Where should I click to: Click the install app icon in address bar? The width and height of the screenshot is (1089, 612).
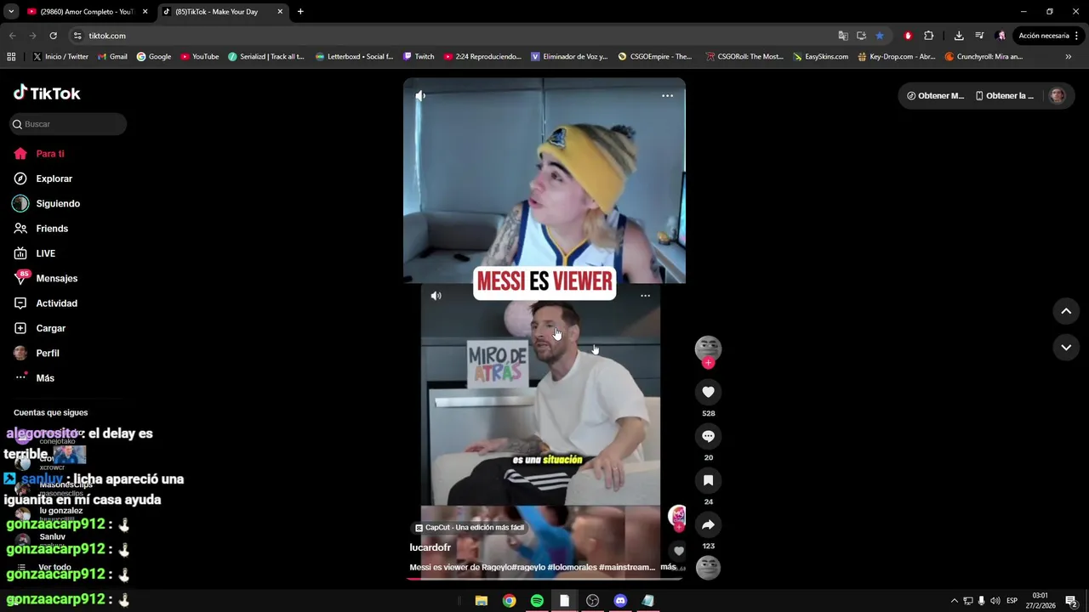click(861, 36)
